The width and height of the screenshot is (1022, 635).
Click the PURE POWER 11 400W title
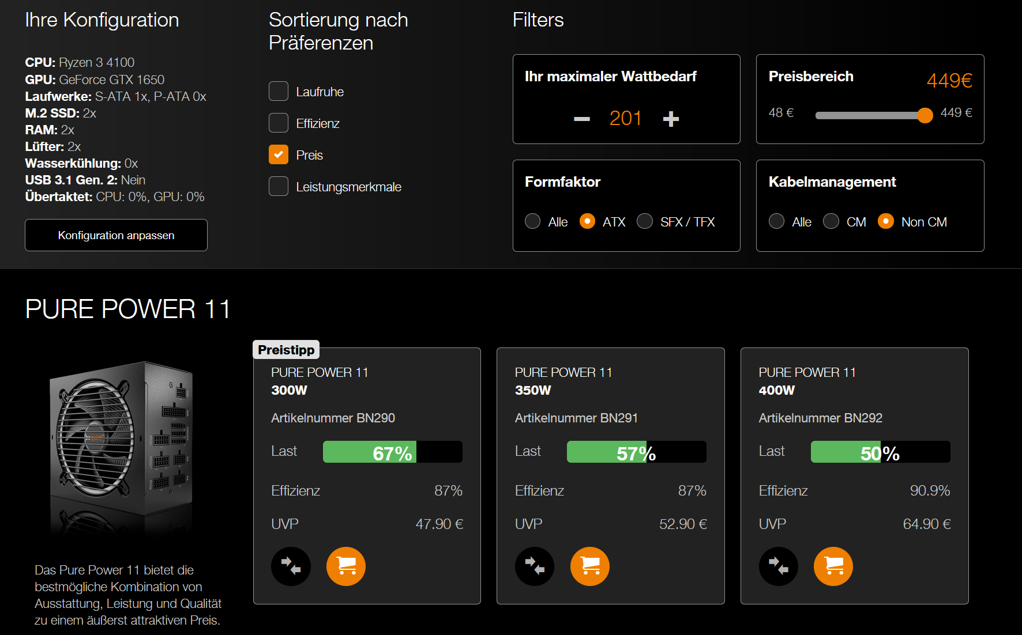click(x=807, y=381)
